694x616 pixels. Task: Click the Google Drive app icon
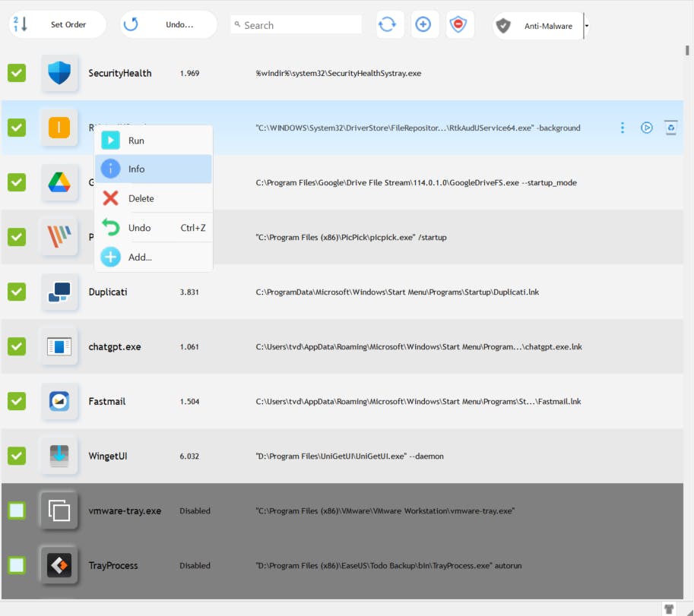click(59, 182)
